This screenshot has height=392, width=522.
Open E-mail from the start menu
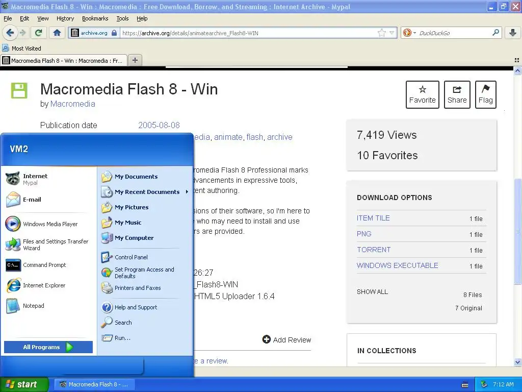49,200
